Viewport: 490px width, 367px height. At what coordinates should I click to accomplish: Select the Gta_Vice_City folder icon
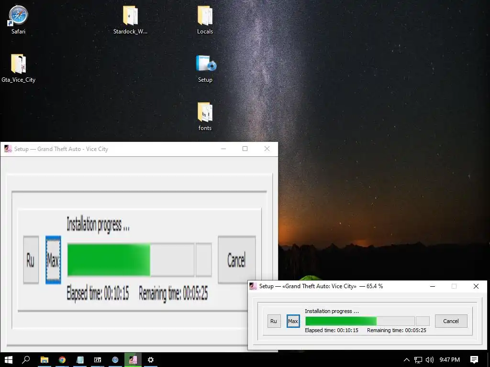tap(18, 68)
